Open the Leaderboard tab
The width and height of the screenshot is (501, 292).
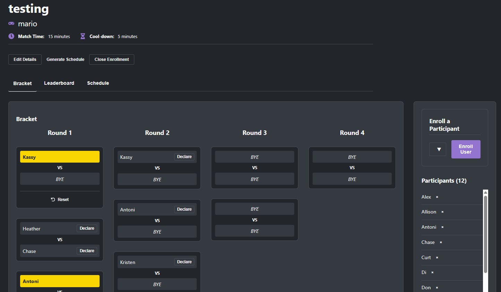point(59,83)
